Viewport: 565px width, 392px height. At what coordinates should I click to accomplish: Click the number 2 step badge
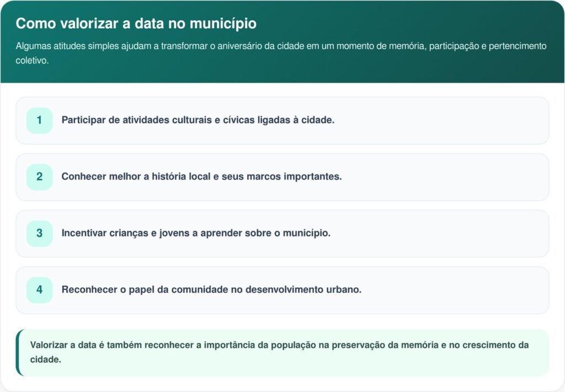(x=40, y=177)
